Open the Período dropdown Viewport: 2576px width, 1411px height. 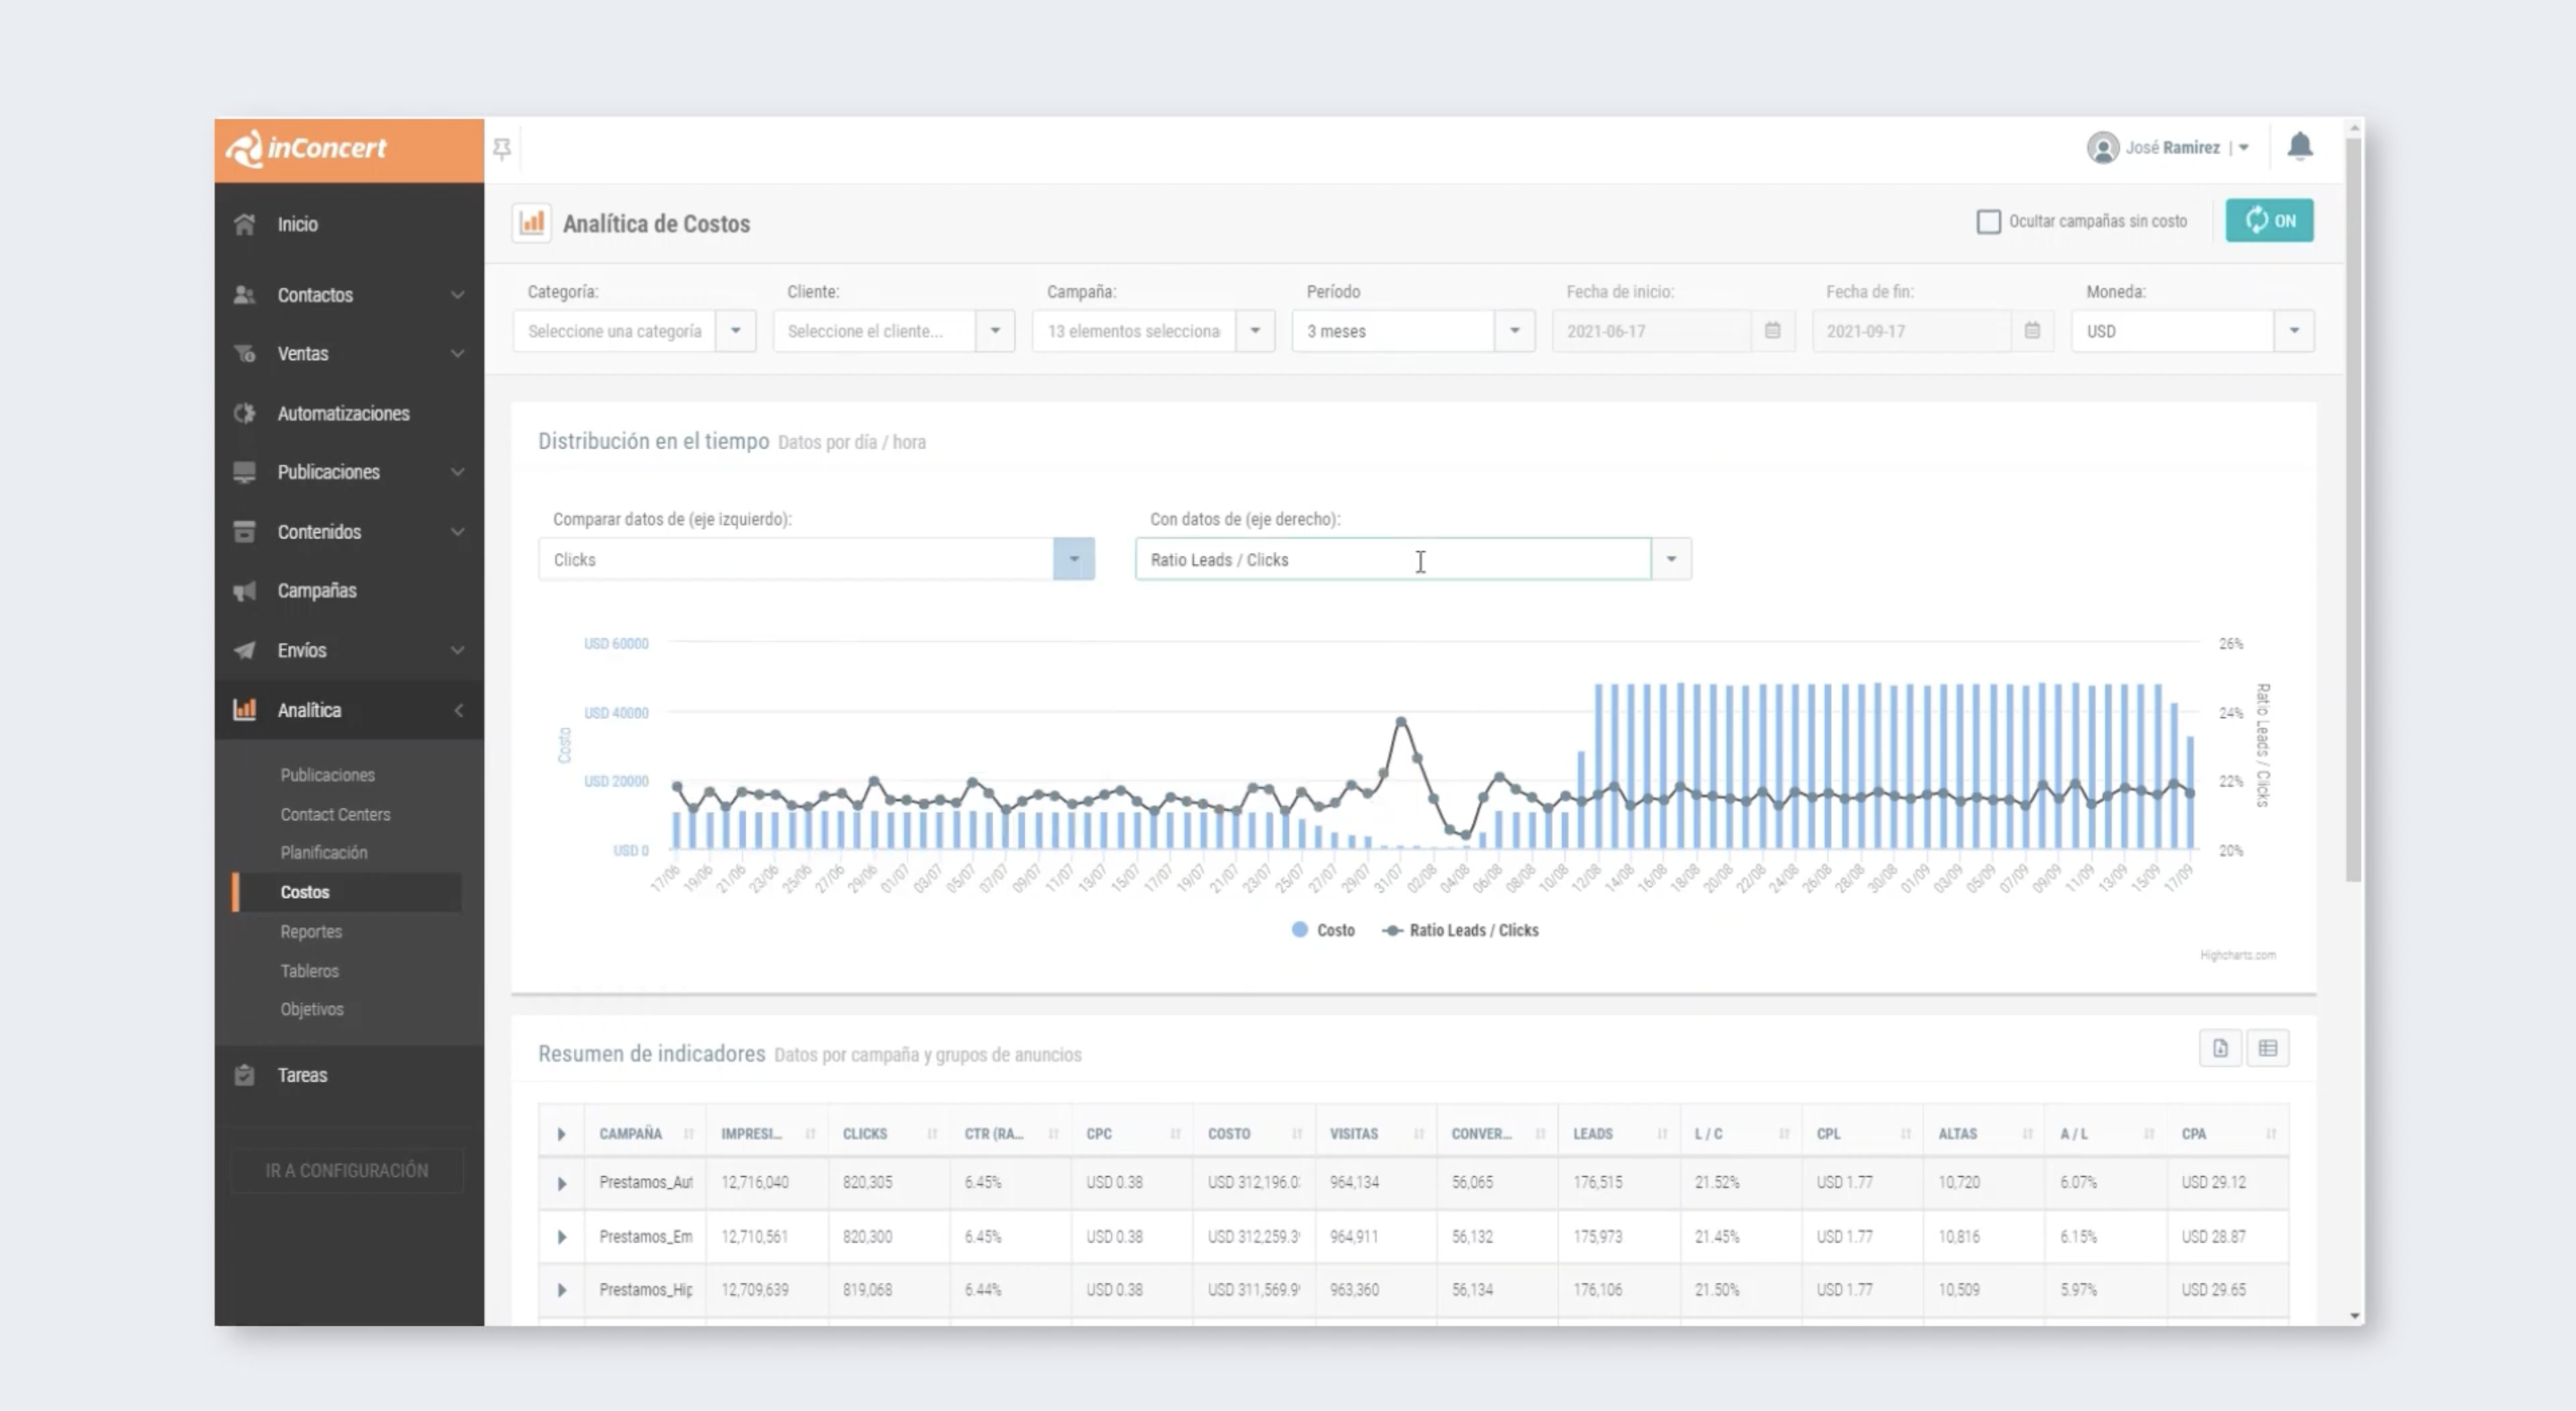click(x=1514, y=331)
